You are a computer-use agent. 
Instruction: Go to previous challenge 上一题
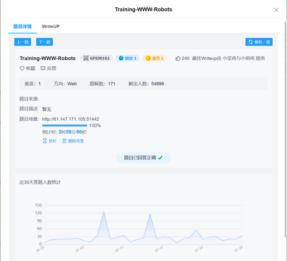click(x=23, y=42)
